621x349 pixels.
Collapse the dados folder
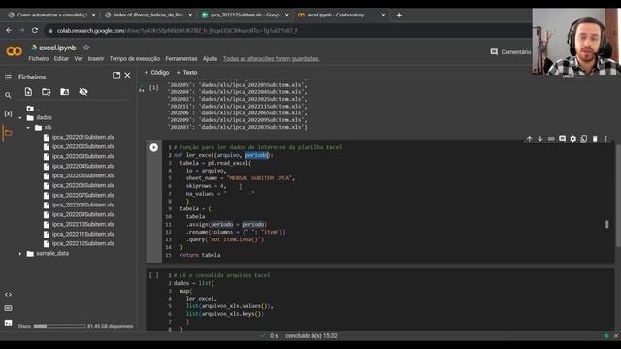click(20, 118)
